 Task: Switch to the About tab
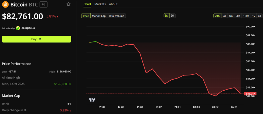click(x=113, y=4)
